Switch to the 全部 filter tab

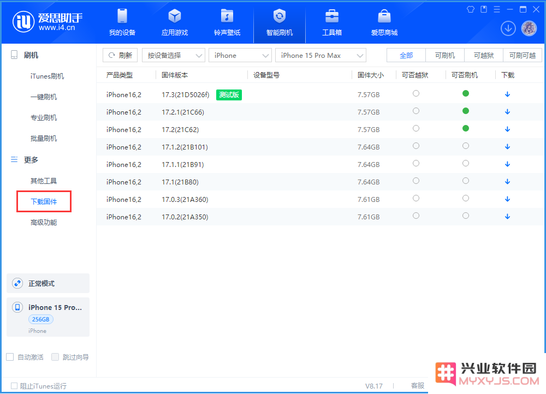[x=406, y=55]
